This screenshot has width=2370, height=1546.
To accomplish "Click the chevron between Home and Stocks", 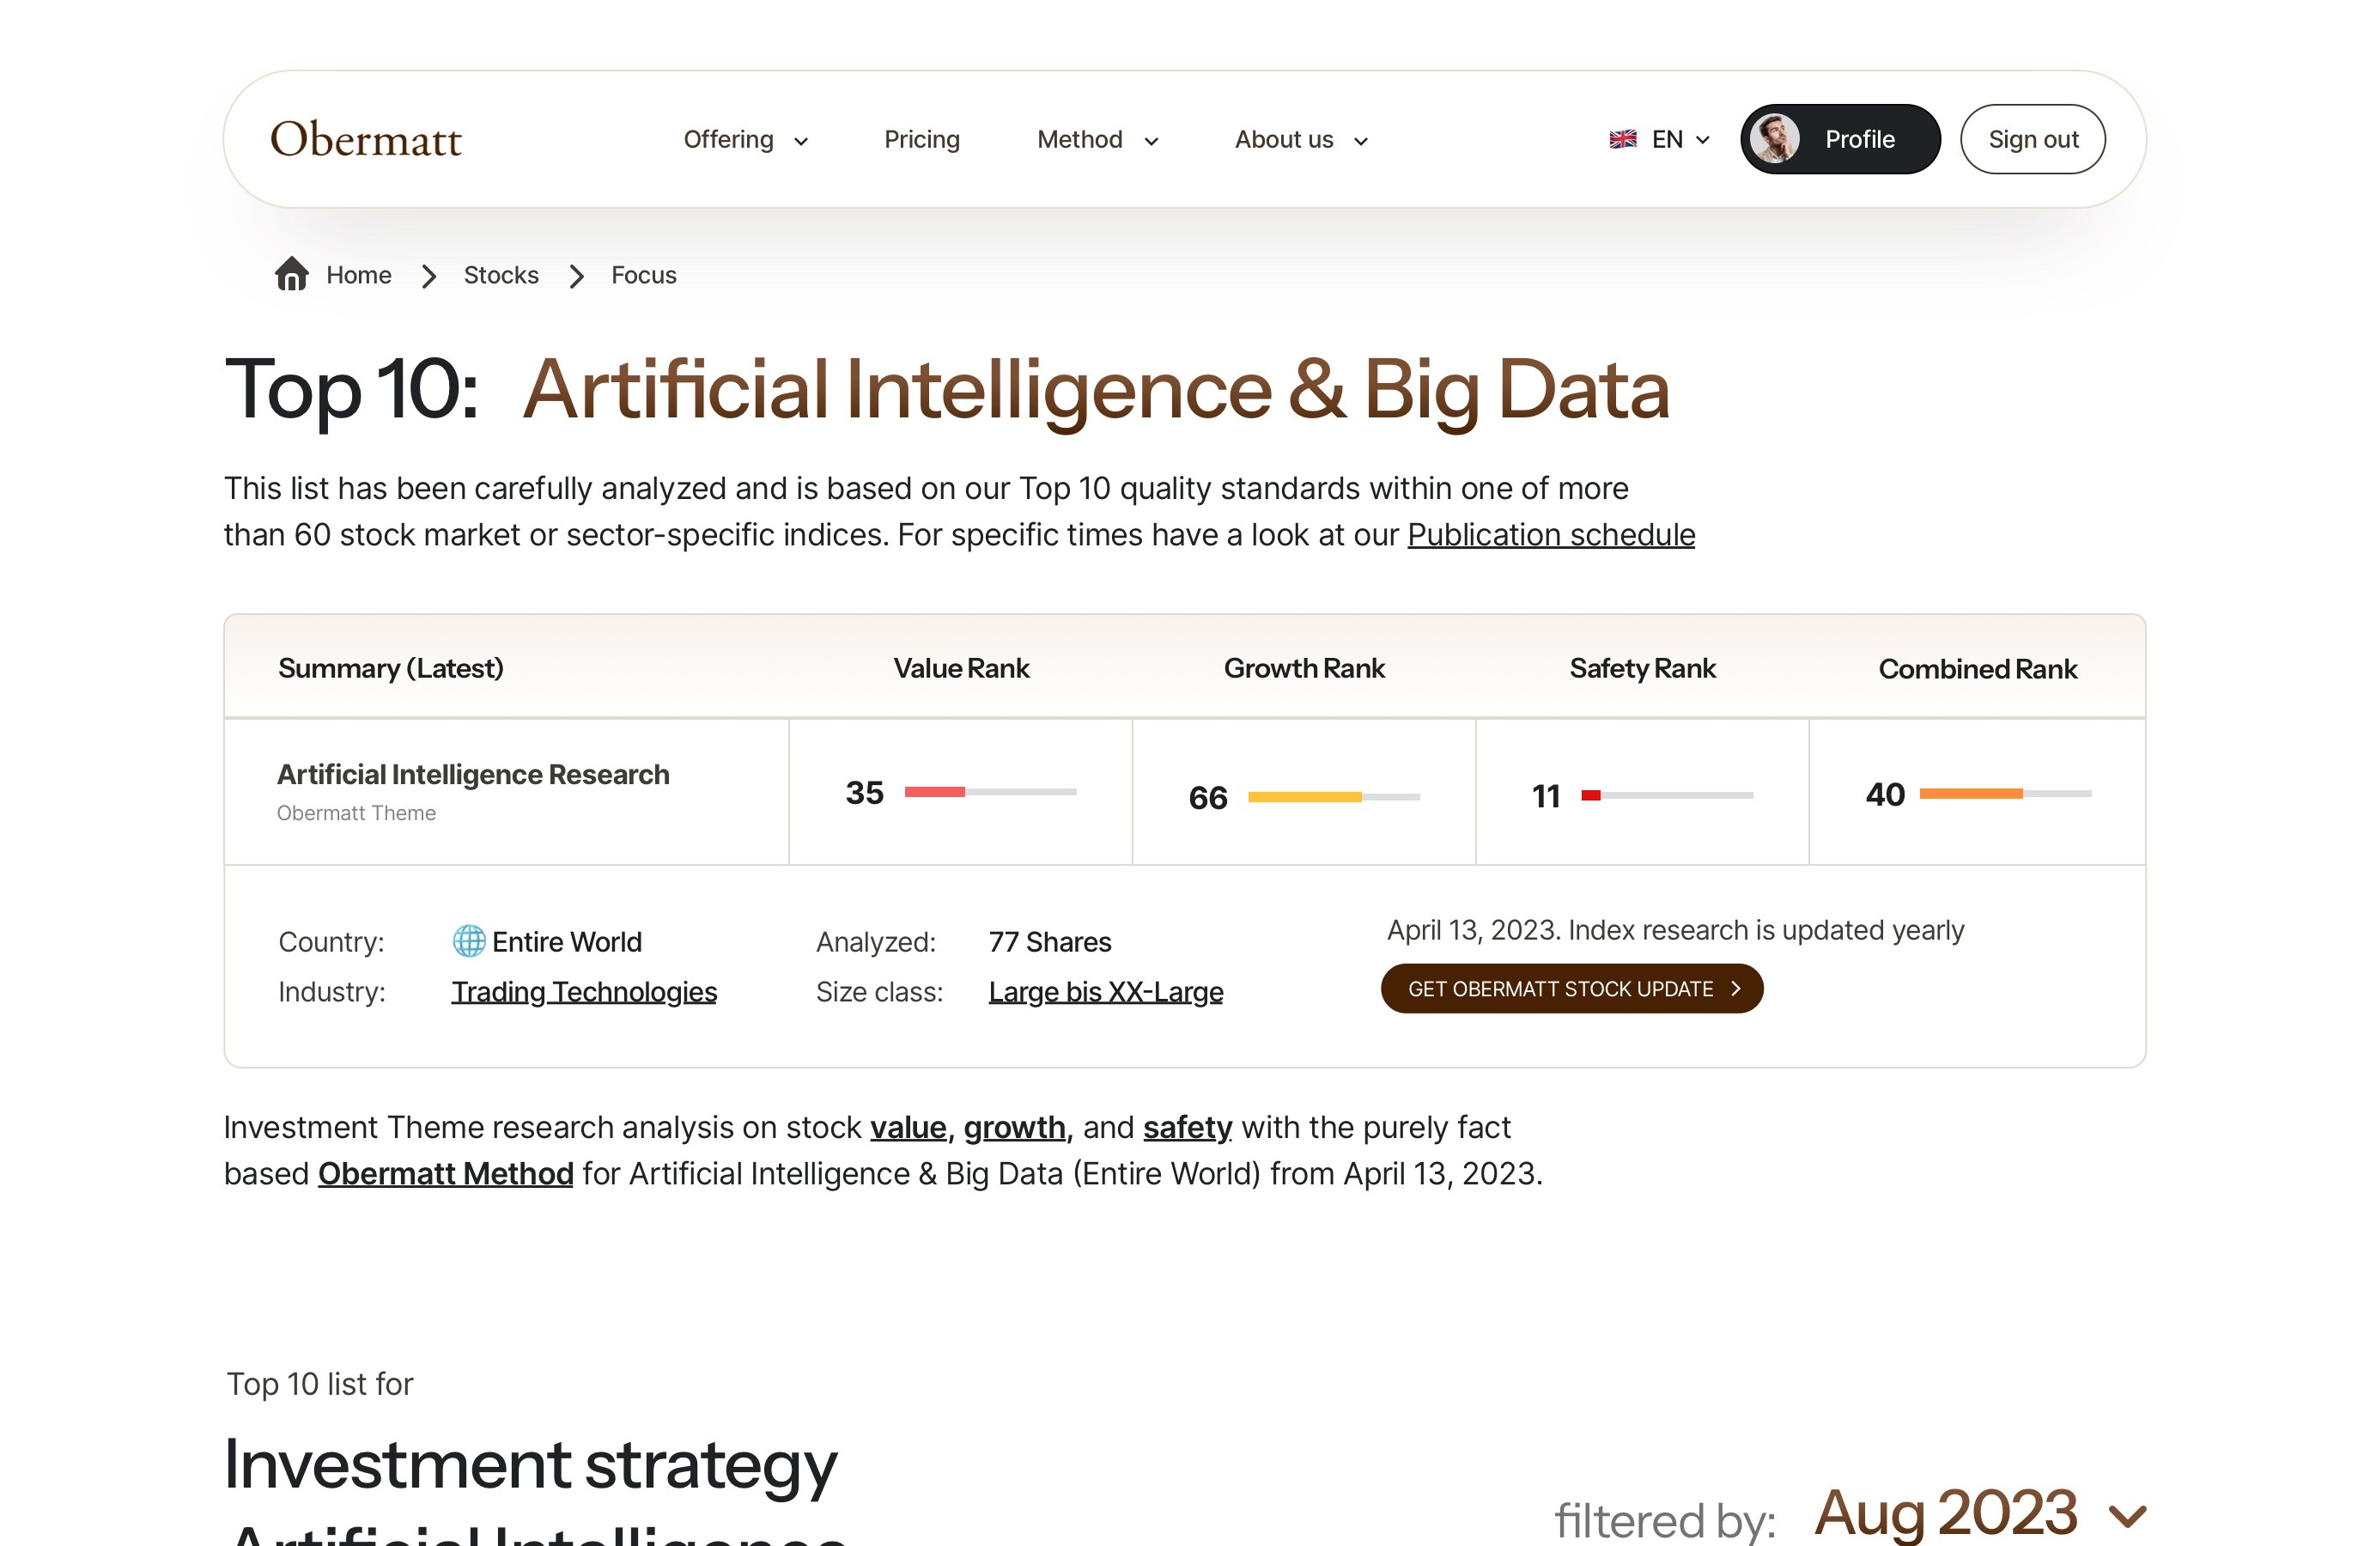I will 429,276.
